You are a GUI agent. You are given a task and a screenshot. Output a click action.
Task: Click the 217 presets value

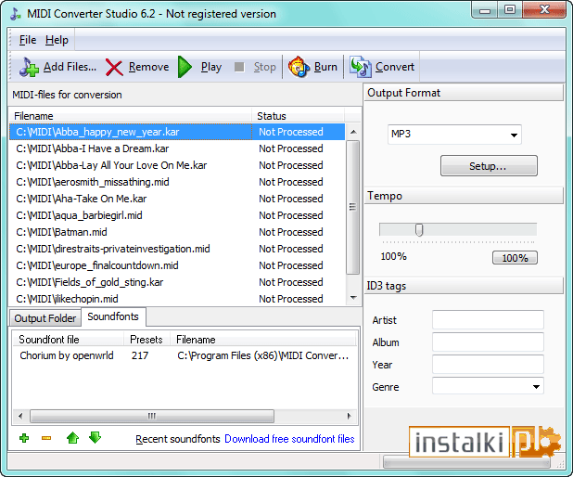[140, 355]
